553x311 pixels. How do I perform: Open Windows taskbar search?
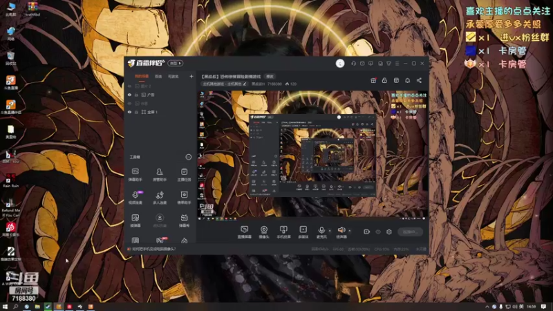click(15, 307)
